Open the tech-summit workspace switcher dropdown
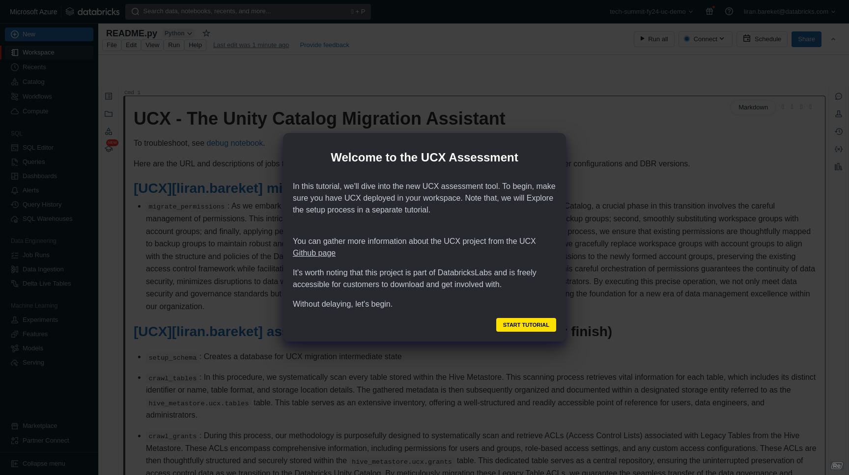 pyautogui.click(x=651, y=11)
